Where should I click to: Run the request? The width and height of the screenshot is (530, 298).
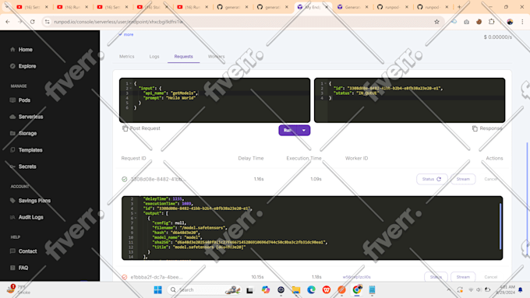(288, 130)
